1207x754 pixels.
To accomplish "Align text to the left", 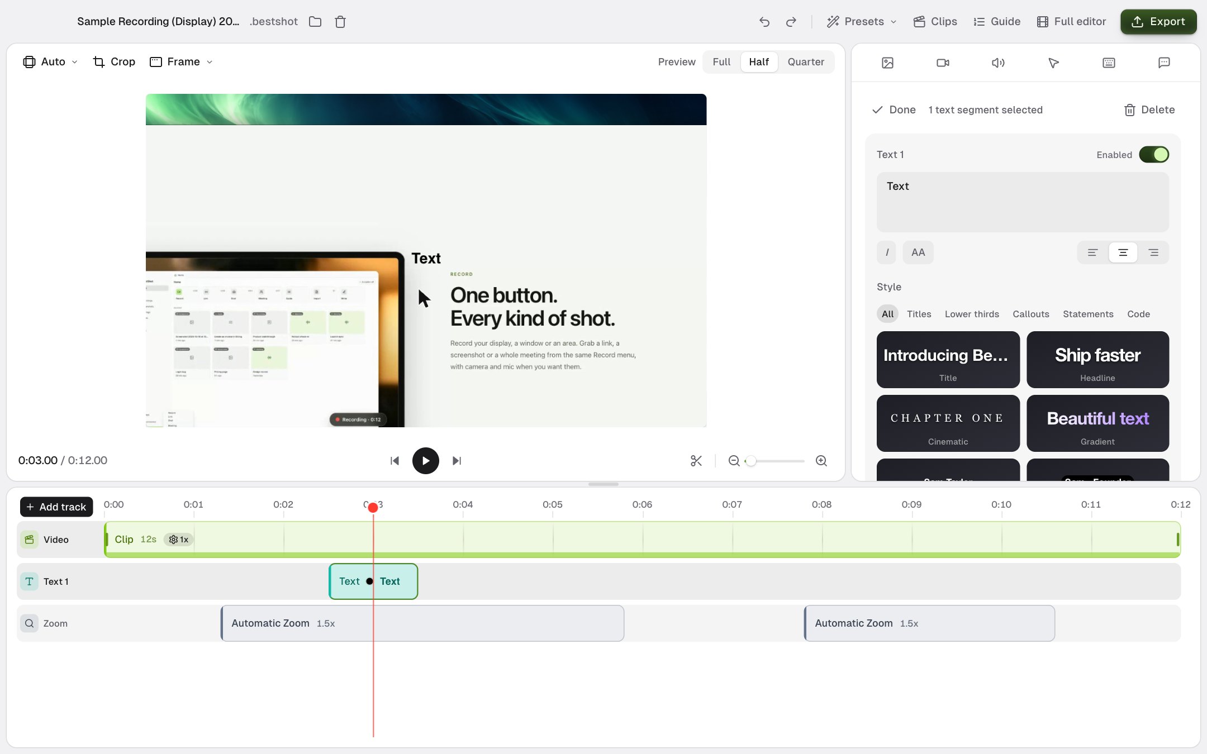I will 1092,252.
